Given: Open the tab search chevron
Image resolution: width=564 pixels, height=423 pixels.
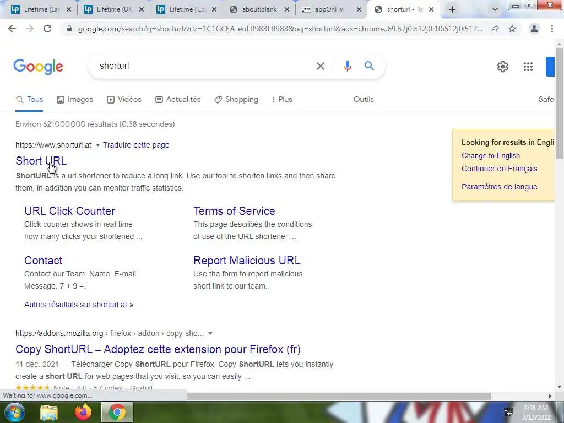Looking at the screenshot, I should 495,9.
